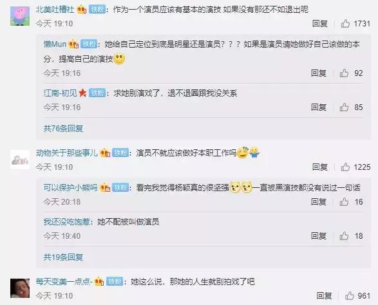Click the 铁粉 badge next to 北美吐槽社

[97, 10]
